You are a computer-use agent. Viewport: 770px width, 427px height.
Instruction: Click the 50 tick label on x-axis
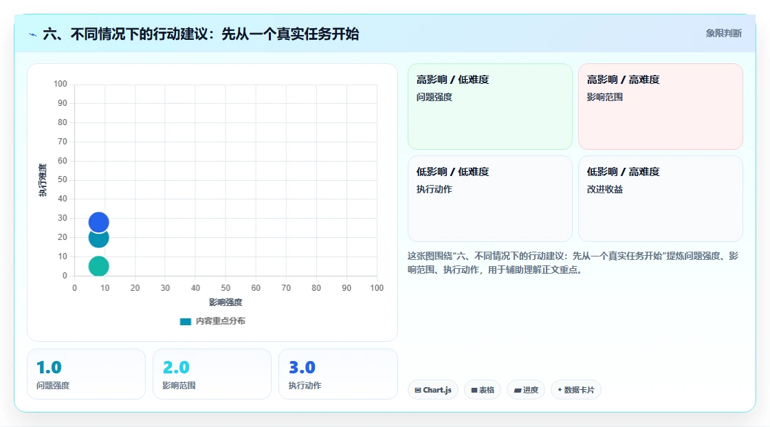(x=225, y=288)
